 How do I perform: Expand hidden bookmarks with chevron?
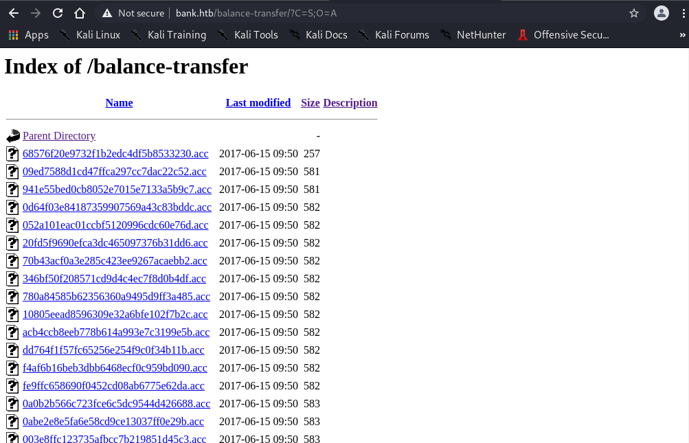tap(682, 35)
